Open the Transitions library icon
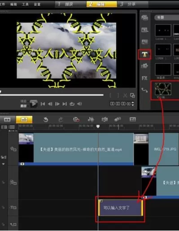The width and height of the screenshot is (179, 231). 144,42
